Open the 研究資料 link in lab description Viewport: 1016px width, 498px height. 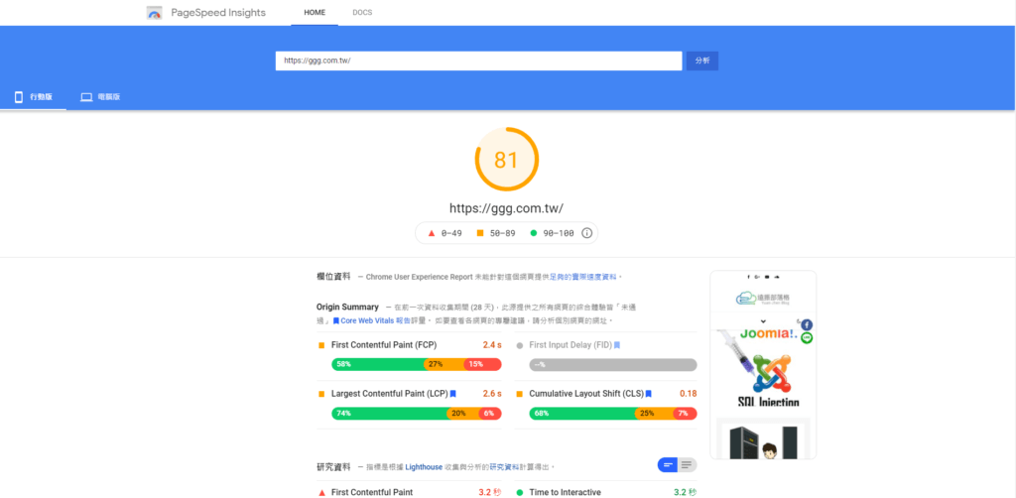pyautogui.click(x=503, y=466)
